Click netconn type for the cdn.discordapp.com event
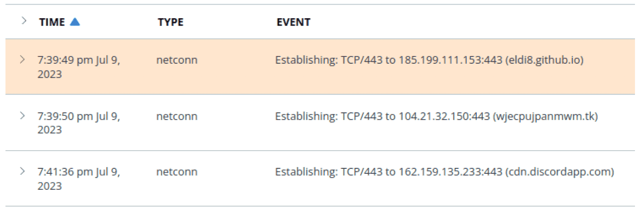This screenshot has width=640, height=212. [x=177, y=172]
